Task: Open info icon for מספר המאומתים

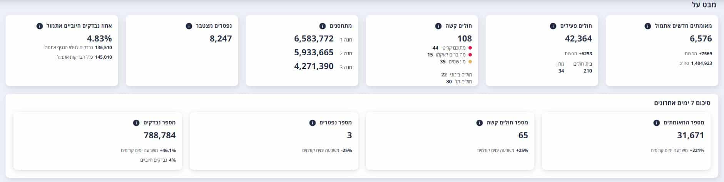Action: [657, 123]
